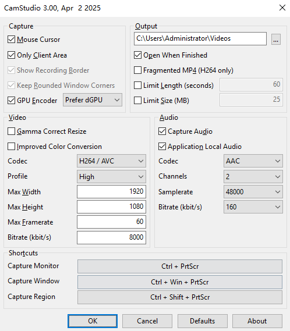Click the Cancel button
Screen dimensions: 290x331
pos(147,321)
